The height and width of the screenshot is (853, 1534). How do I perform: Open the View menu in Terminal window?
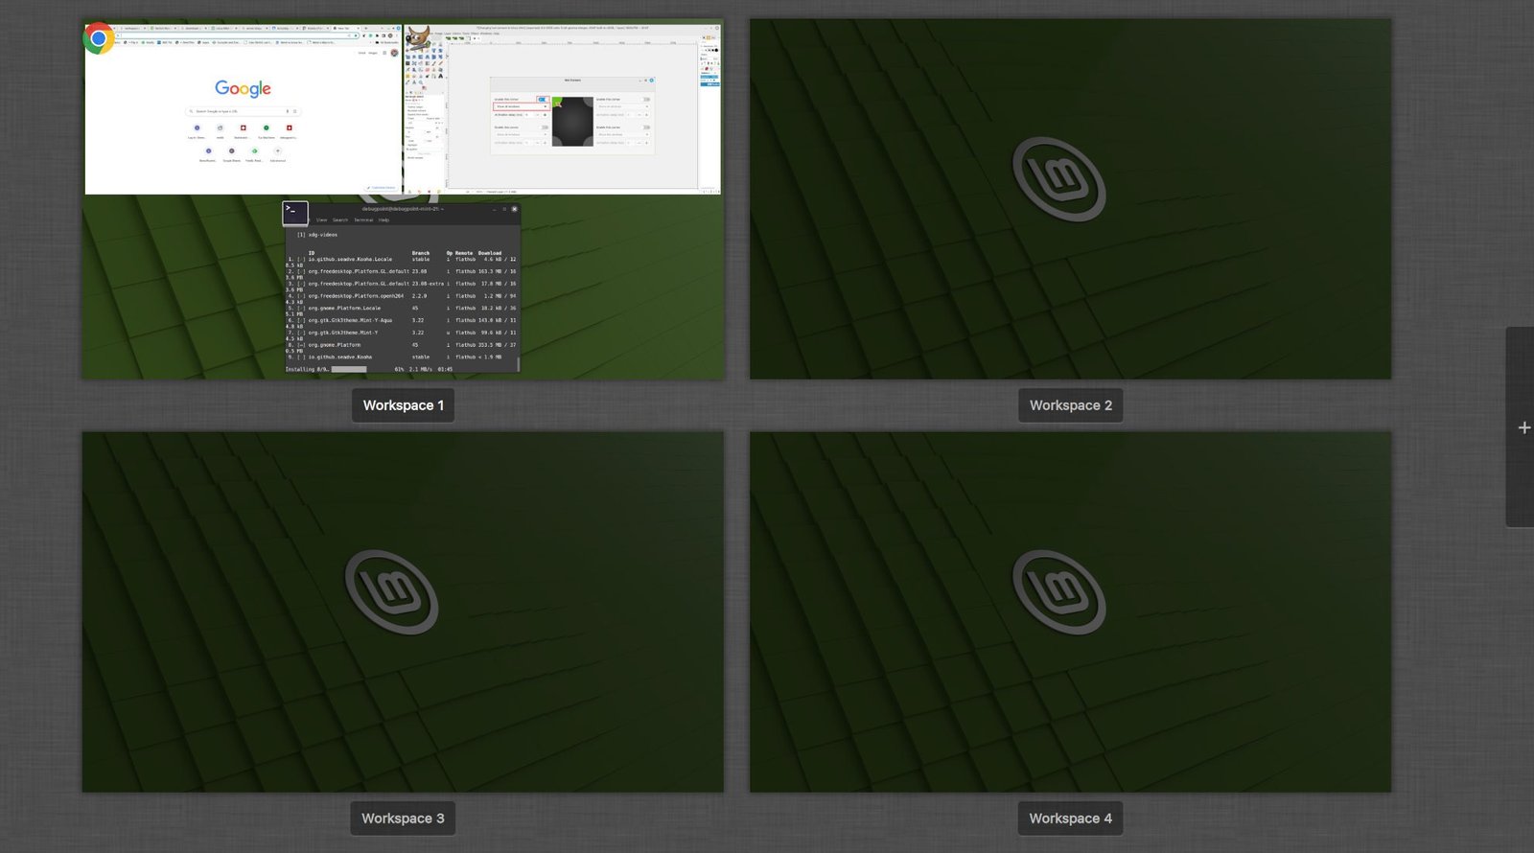pyautogui.click(x=322, y=219)
